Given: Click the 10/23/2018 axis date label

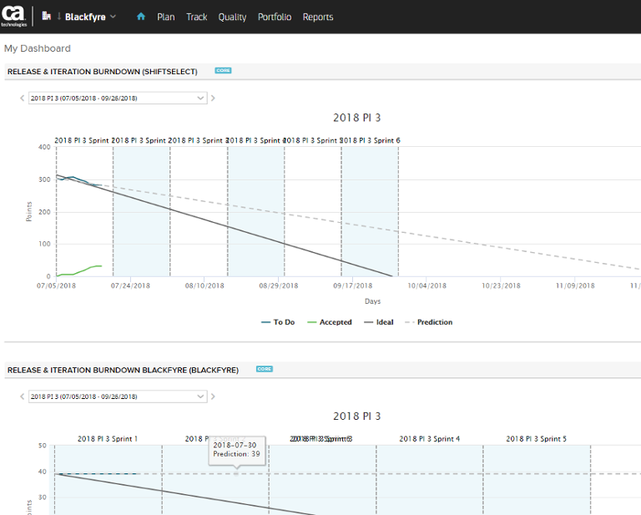Looking at the screenshot, I should [501, 285].
